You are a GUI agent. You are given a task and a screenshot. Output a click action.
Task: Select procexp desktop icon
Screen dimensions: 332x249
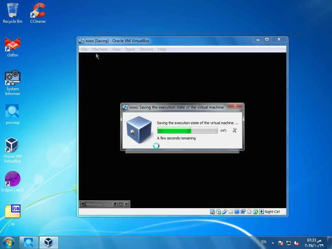(x=13, y=114)
